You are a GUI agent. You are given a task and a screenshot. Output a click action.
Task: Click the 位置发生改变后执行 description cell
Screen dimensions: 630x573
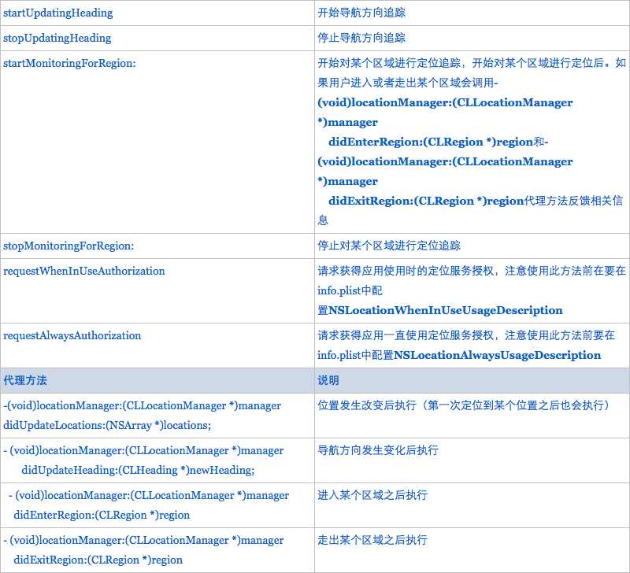pyautogui.click(x=472, y=416)
